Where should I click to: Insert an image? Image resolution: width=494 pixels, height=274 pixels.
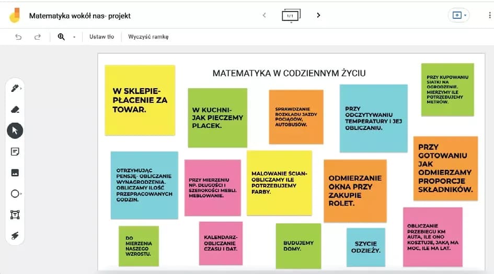click(15, 173)
